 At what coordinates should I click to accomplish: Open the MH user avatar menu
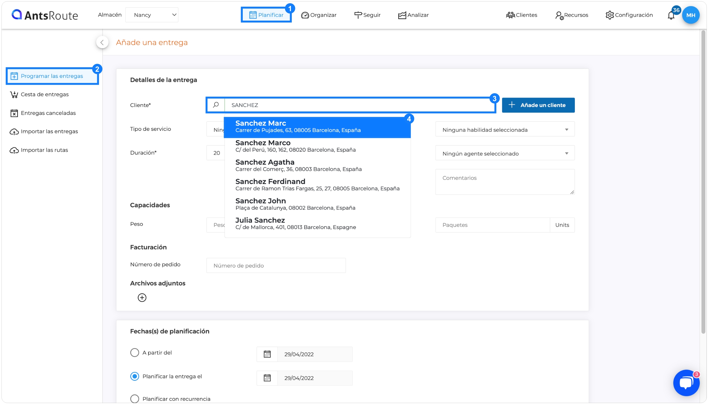click(691, 15)
